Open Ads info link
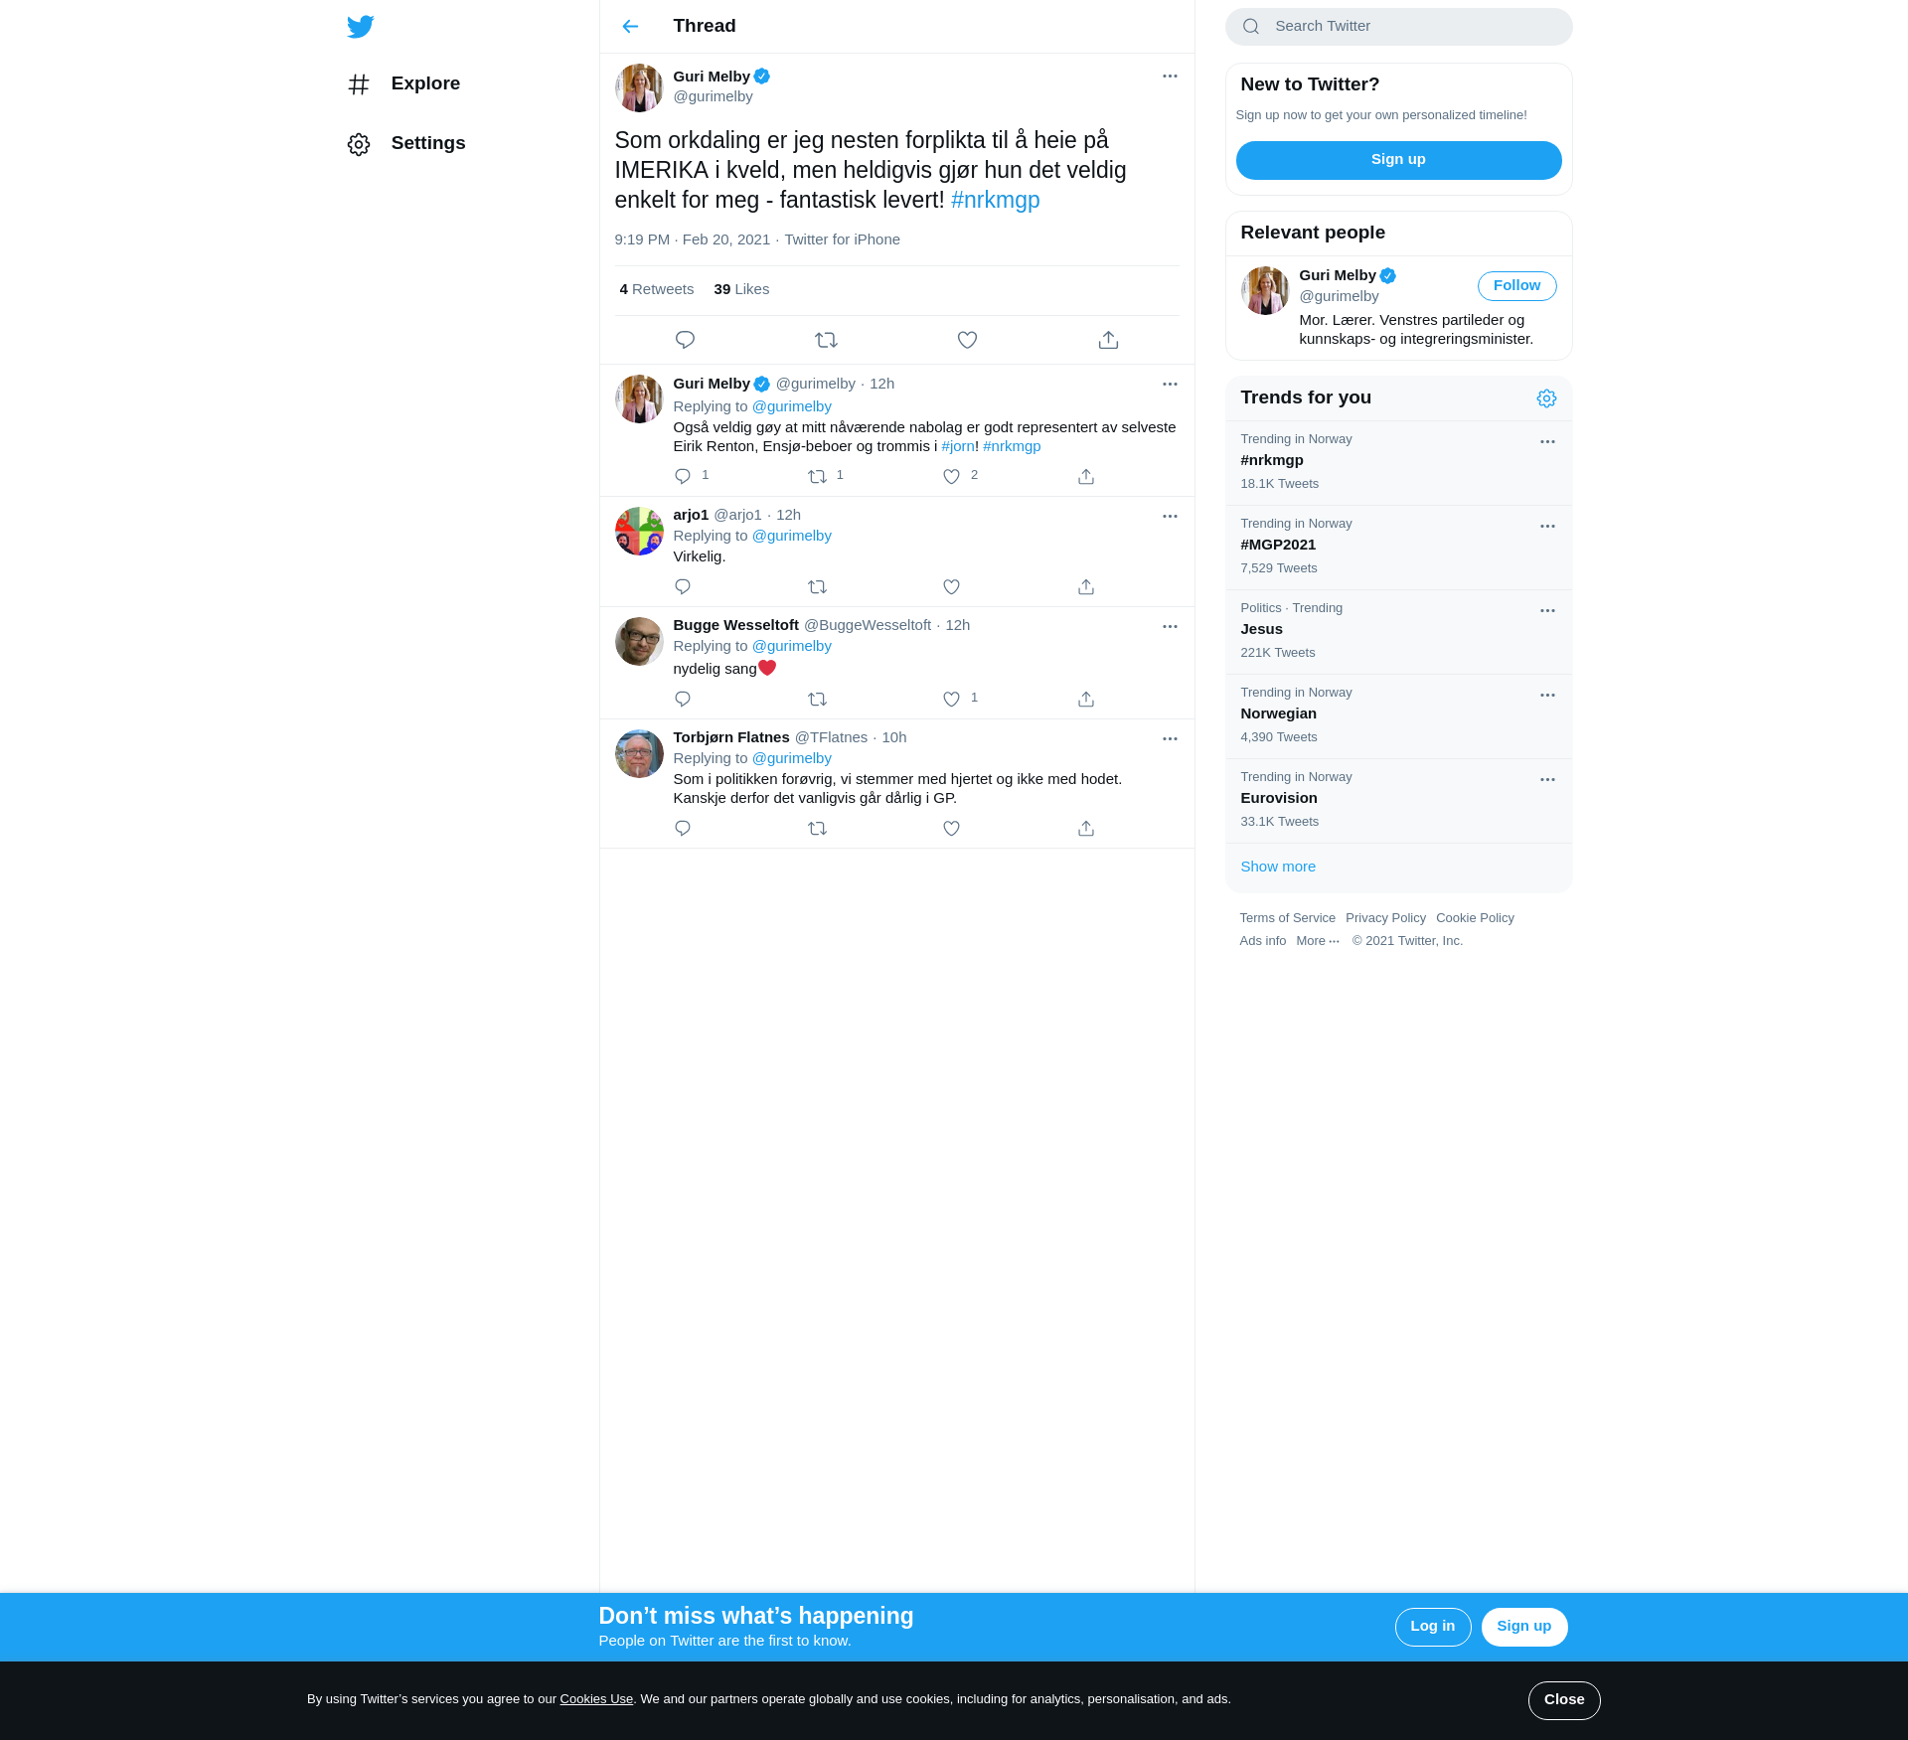The height and width of the screenshot is (1740, 1908). (x=1262, y=941)
